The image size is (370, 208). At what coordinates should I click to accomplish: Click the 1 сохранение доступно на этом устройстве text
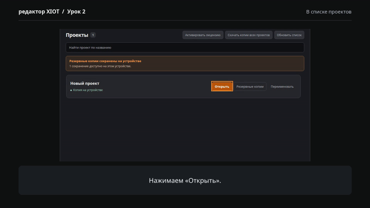[100, 66]
